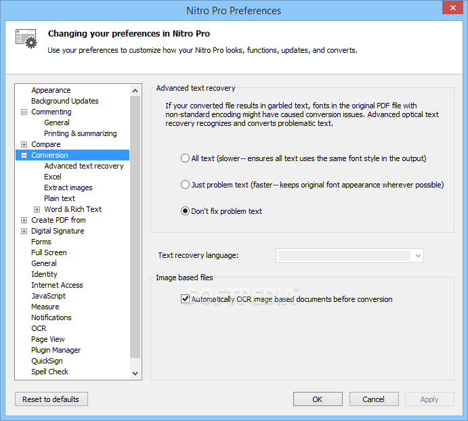Viewport: 468px width, 421px height.
Task: Select the Forms category
Action: coord(41,242)
